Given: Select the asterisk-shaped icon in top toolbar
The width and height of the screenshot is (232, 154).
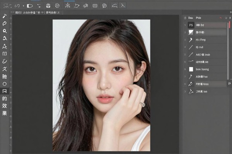Looking at the screenshot, I should tap(68, 6).
